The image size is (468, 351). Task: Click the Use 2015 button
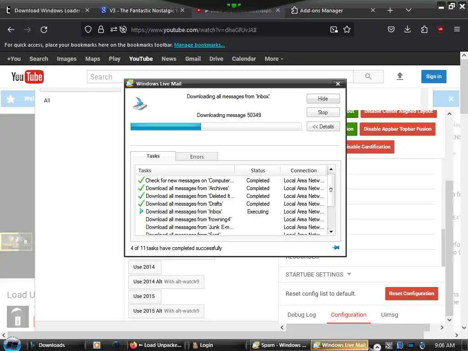pyautogui.click(x=144, y=296)
